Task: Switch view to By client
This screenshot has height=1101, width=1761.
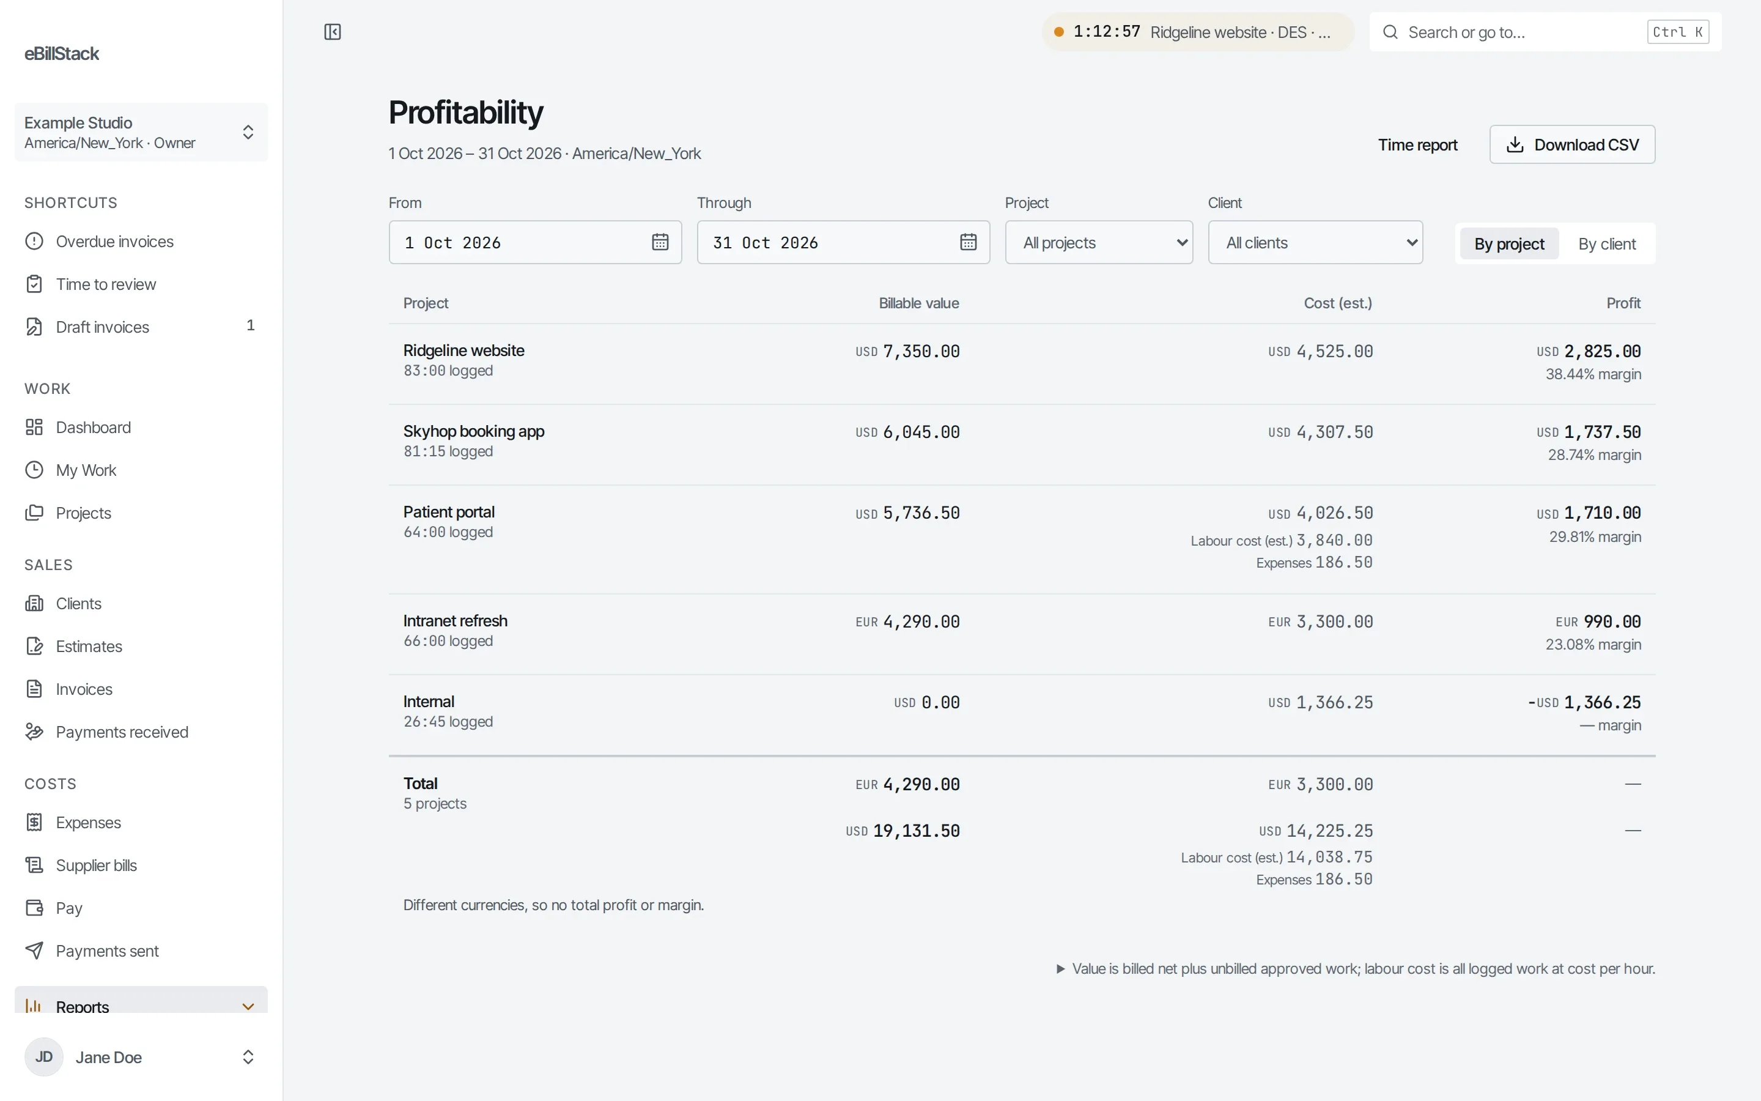Action: (1607, 244)
